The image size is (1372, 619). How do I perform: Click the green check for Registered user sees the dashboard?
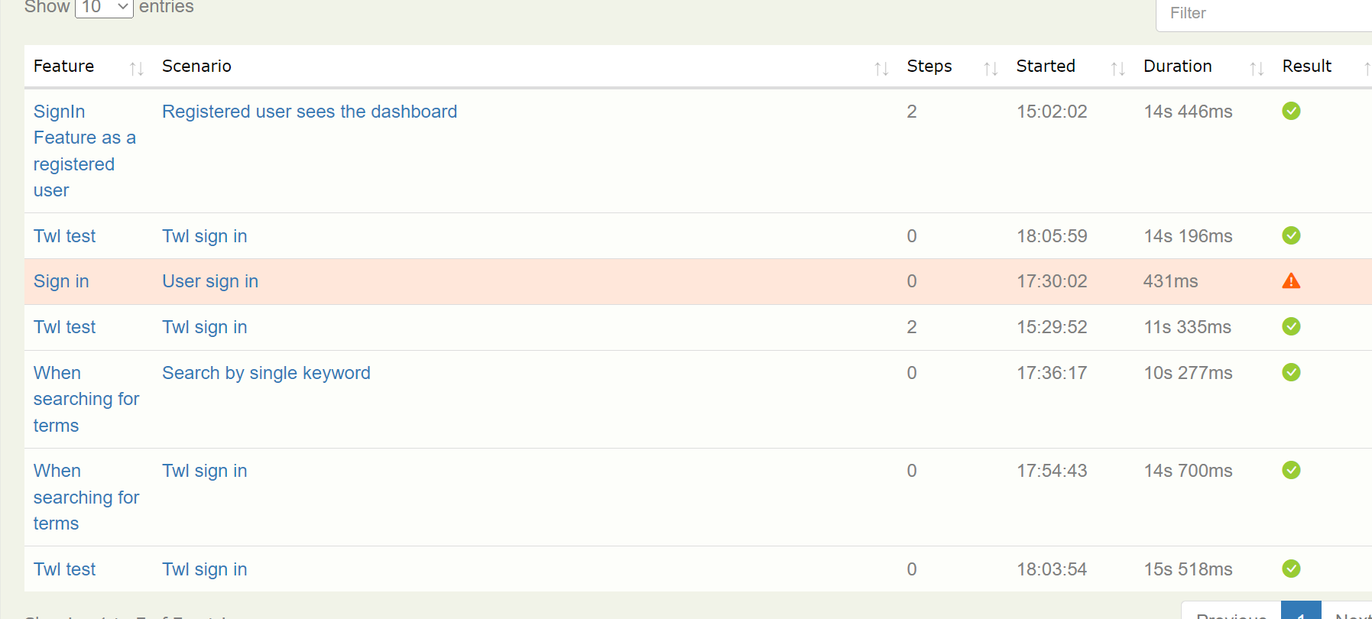pyautogui.click(x=1291, y=111)
